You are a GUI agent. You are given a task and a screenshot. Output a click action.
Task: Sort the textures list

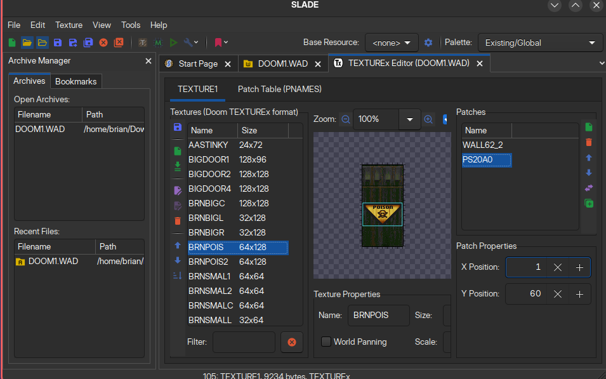click(178, 276)
